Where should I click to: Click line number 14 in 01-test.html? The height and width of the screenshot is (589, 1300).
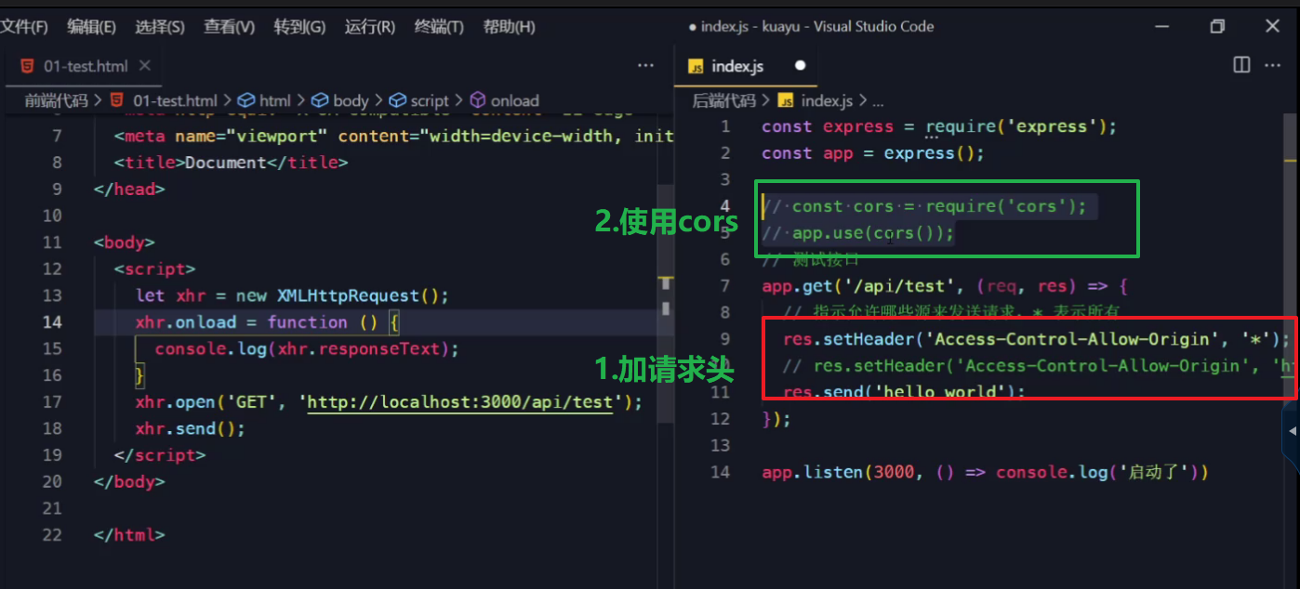point(52,322)
